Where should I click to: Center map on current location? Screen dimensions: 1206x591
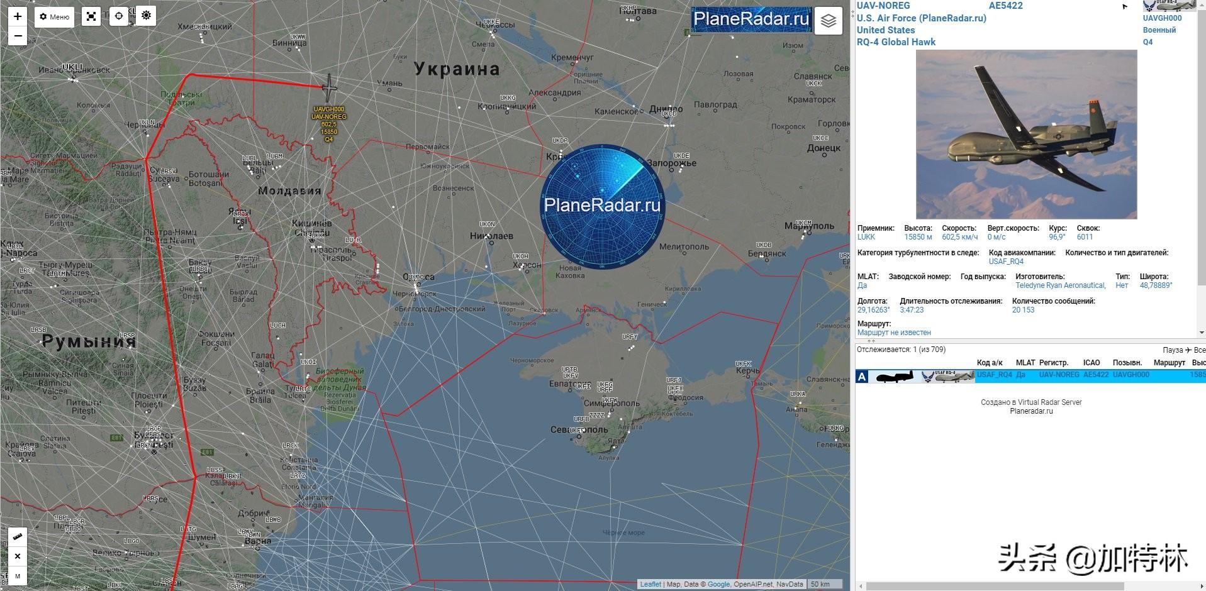119,16
